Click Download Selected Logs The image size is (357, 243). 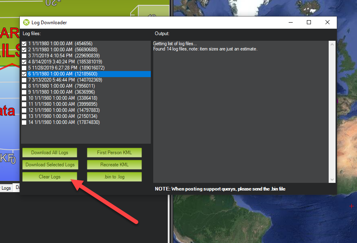[x=49, y=164]
